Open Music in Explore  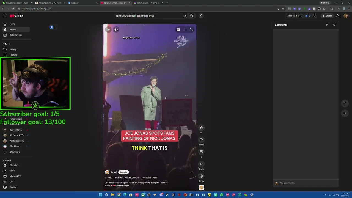point(16,171)
